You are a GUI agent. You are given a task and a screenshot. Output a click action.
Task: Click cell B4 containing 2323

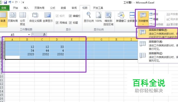pyautogui.click(x=27, y=54)
